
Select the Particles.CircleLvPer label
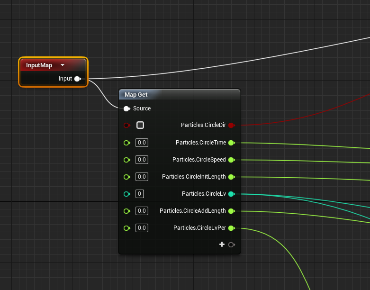[199, 228]
